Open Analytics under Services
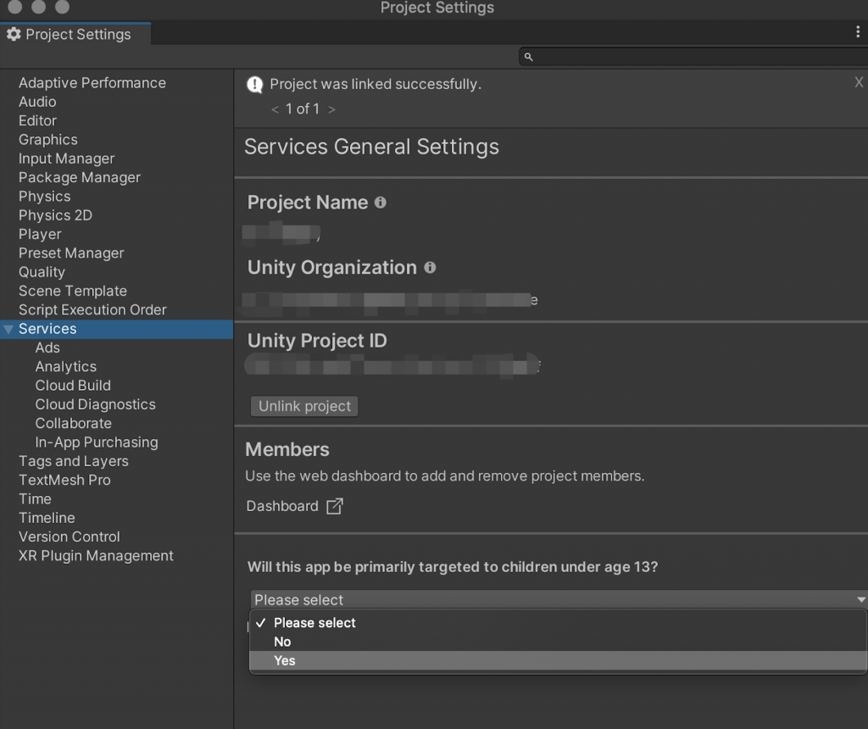Image resolution: width=868 pixels, height=729 pixels. pyautogui.click(x=65, y=366)
